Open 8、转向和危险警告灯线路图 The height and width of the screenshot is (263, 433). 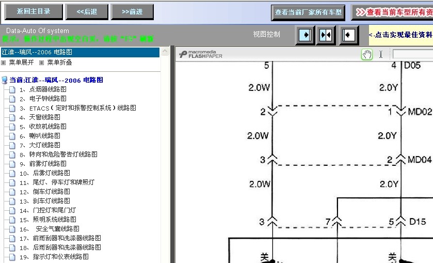tap(58, 154)
